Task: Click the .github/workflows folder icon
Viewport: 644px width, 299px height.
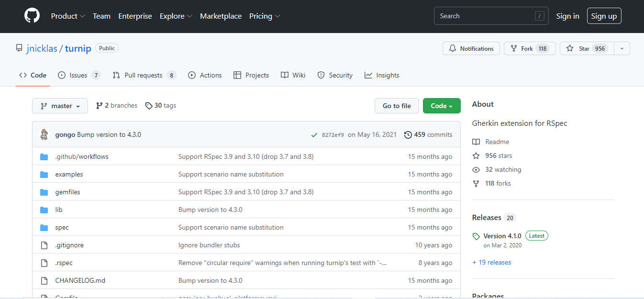Action: pos(44,157)
